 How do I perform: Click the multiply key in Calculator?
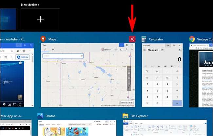click(x=177, y=84)
